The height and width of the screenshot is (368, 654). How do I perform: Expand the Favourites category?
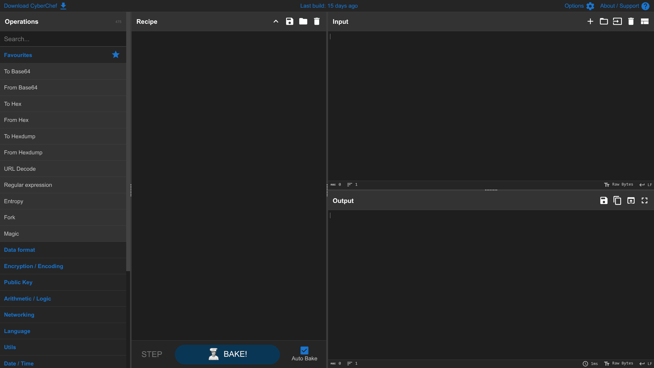[63, 55]
